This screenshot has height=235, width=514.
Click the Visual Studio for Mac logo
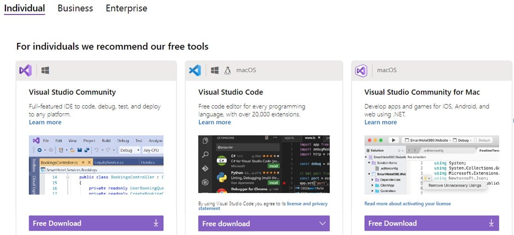(361, 70)
